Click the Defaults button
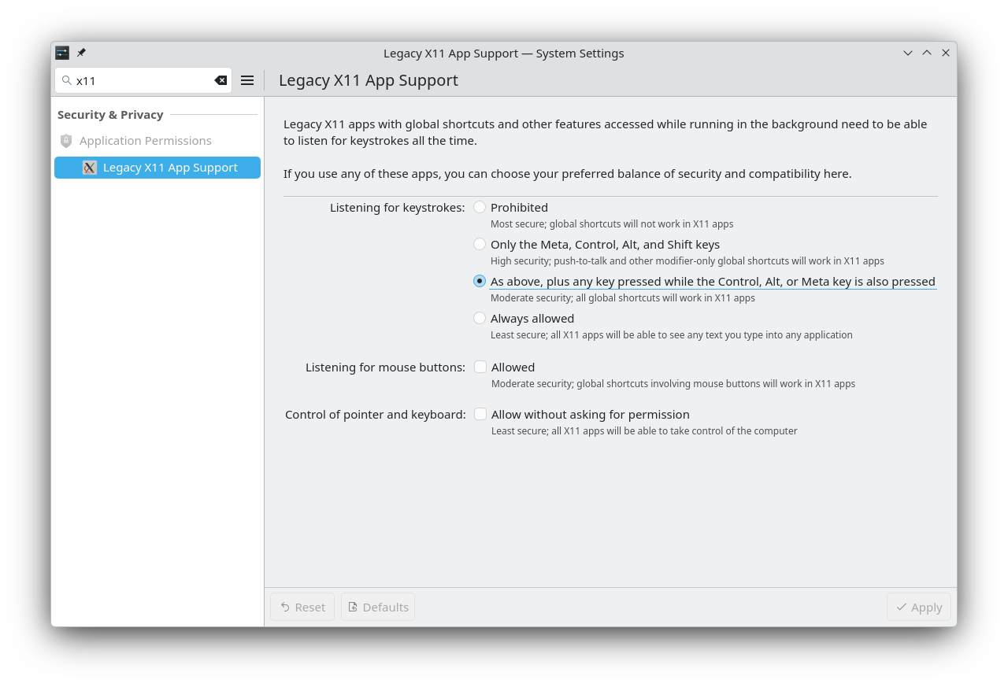 pos(378,607)
